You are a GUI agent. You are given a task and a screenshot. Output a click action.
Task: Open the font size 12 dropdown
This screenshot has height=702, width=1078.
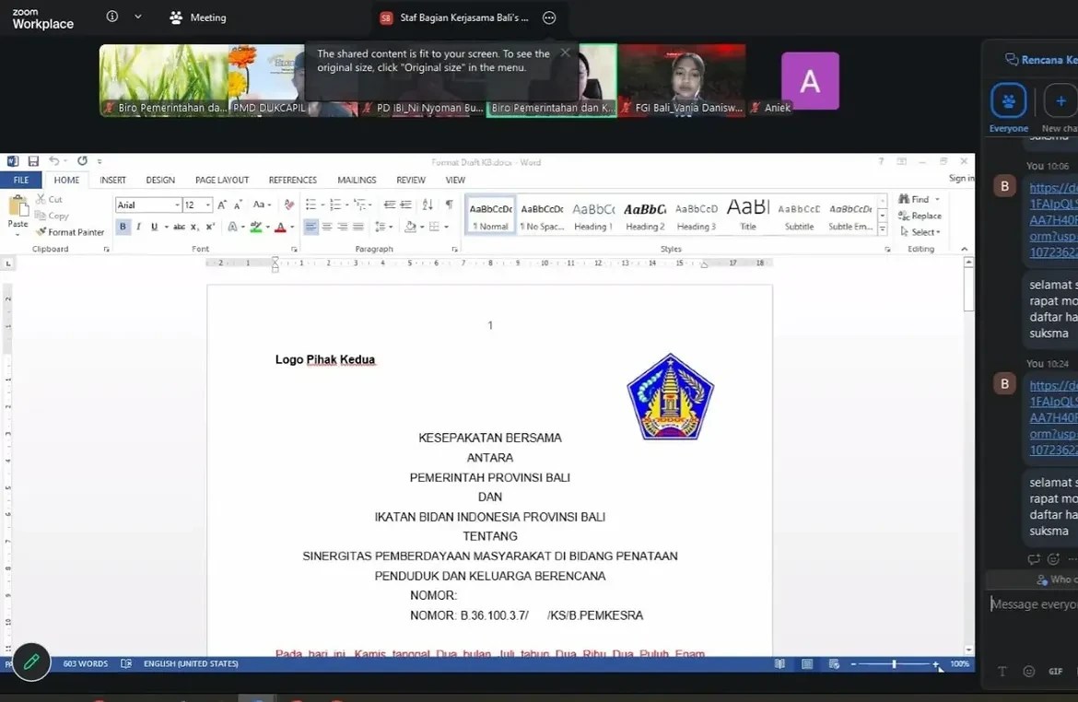[x=207, y=205]
